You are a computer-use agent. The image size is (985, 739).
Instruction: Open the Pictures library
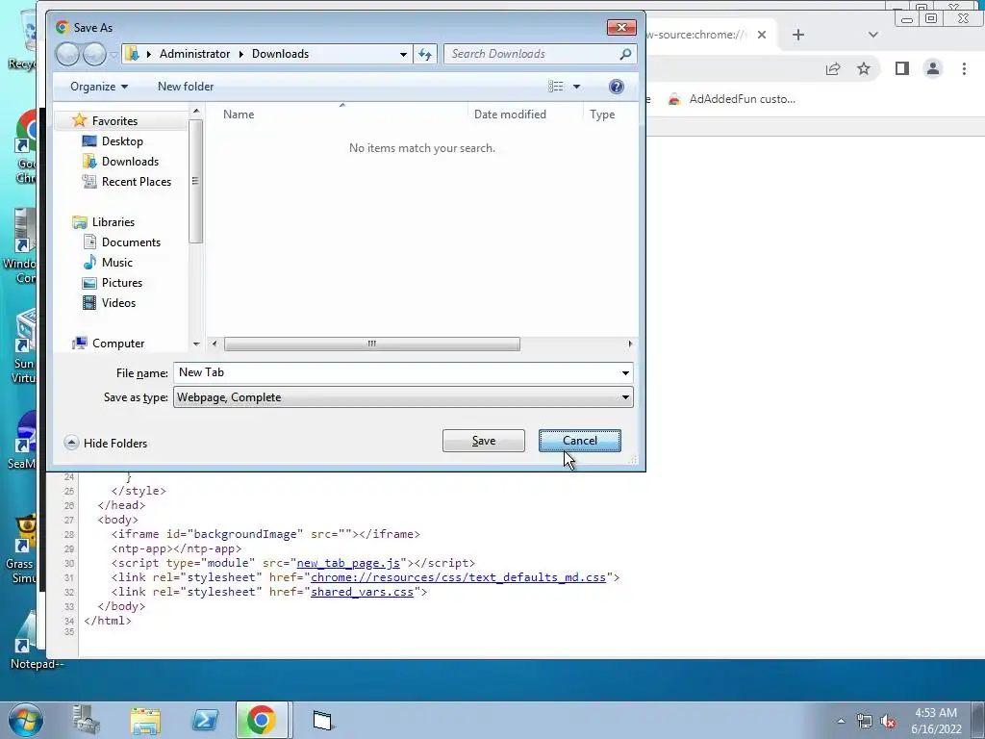[122, 283]
